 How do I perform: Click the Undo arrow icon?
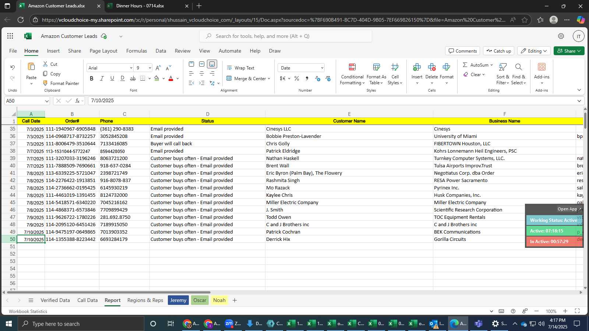pos(13,68)
